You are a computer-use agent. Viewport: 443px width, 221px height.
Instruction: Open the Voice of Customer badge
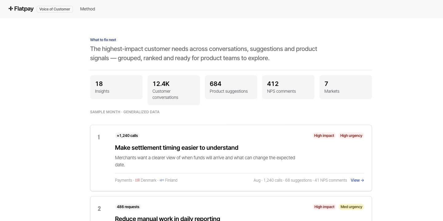(55, 9)
